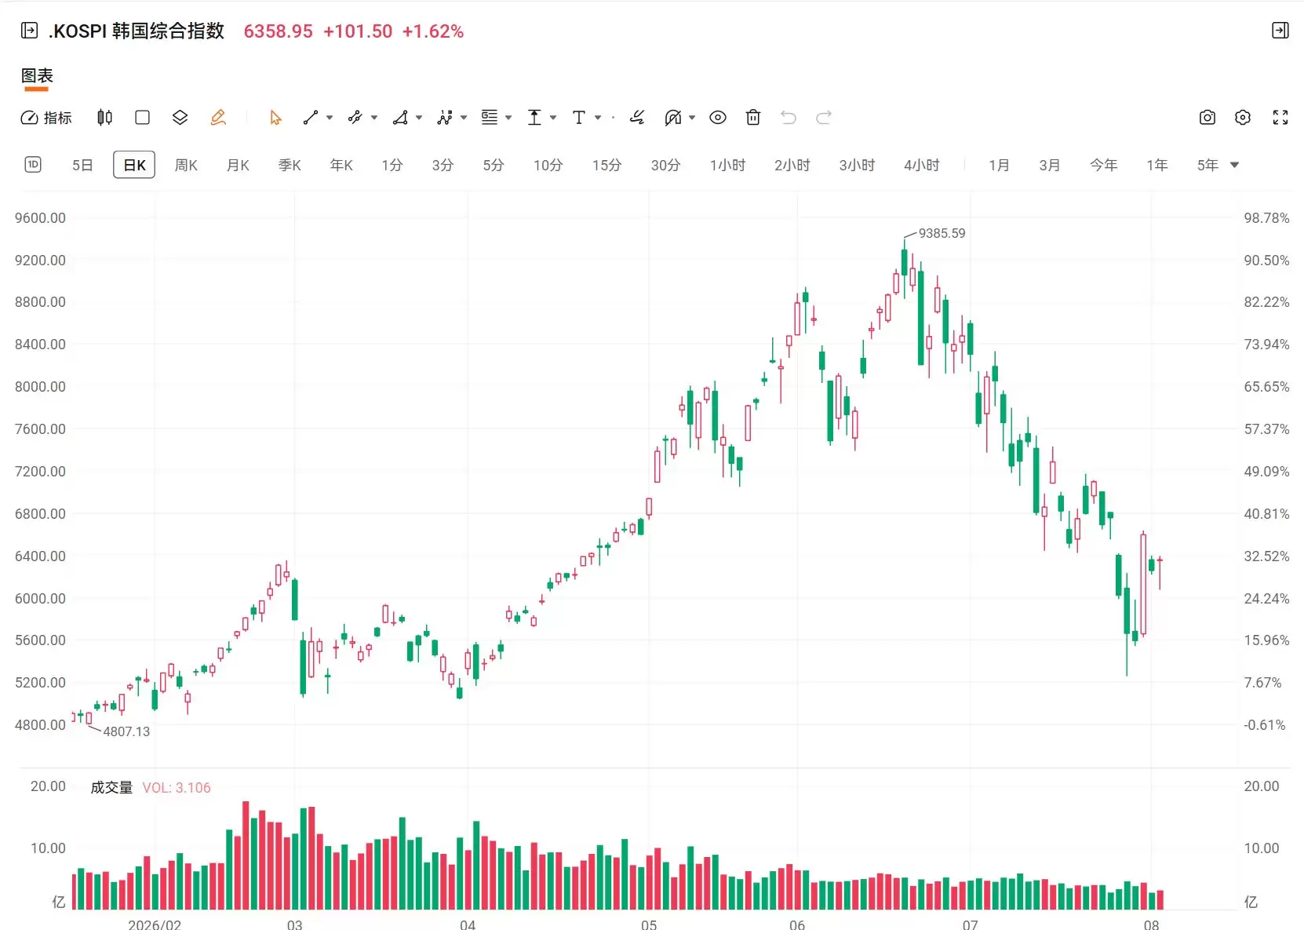The width and height of the screenshot is (1304, 930).
Task: Delete drawings with the trash icon
Action: click(753, 118)
